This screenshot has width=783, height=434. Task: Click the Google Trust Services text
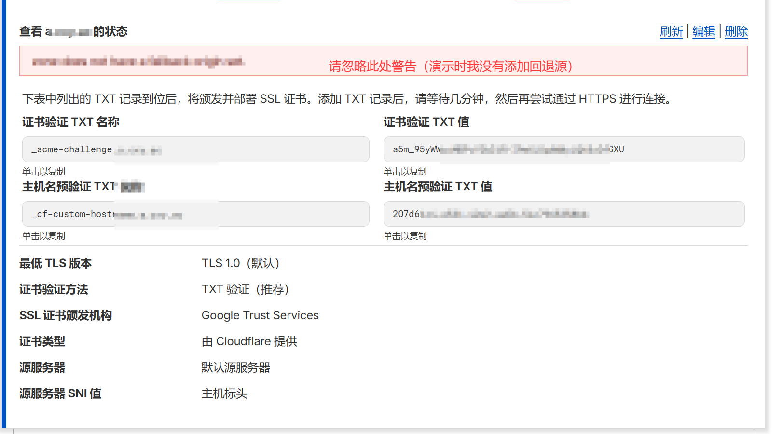click(x=260, y=315)
